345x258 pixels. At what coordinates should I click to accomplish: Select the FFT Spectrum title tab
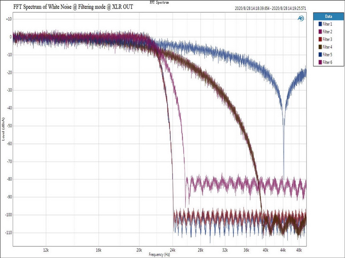[159, 2]
